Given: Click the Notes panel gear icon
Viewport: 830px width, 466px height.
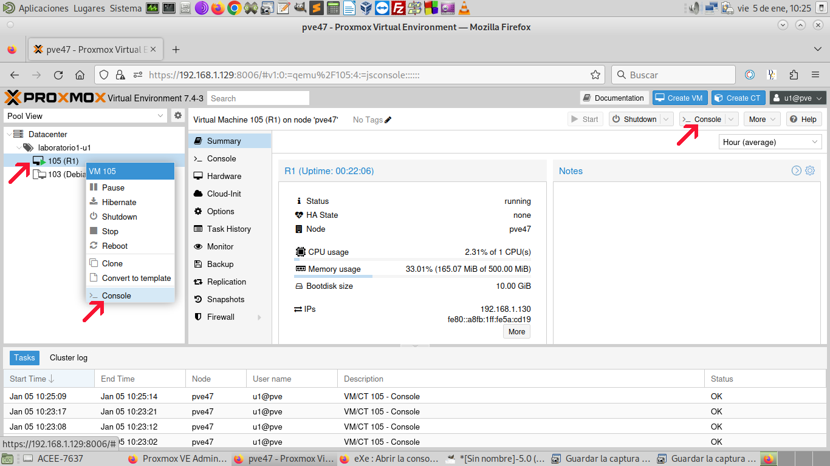Looking at the screenshot, I should 810,171.
